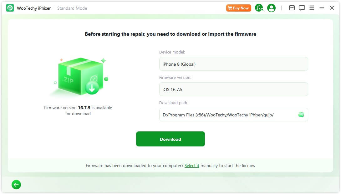341x194 pixels.
Task: Click the green back arrow button
Action: point(16,185)
